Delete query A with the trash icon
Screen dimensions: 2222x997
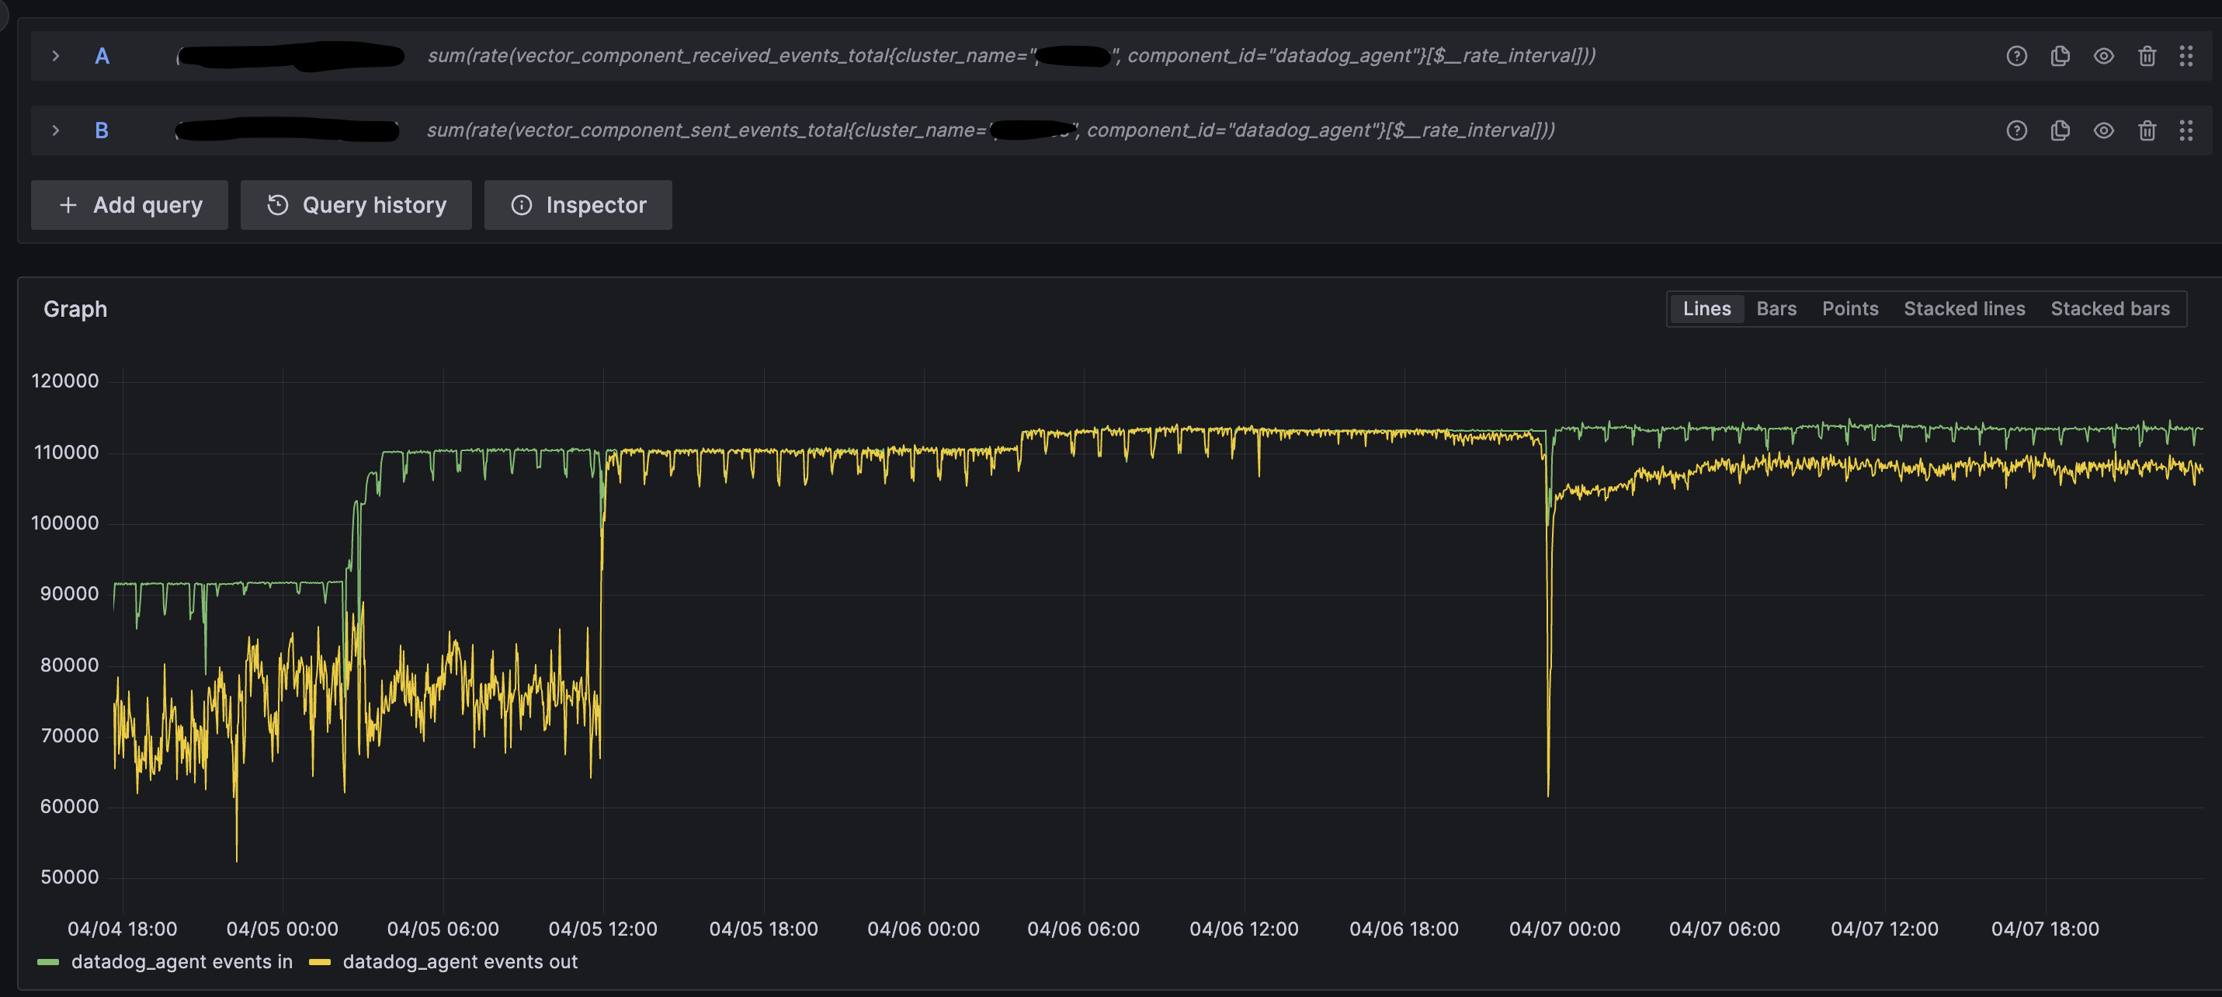(2147, 55)
